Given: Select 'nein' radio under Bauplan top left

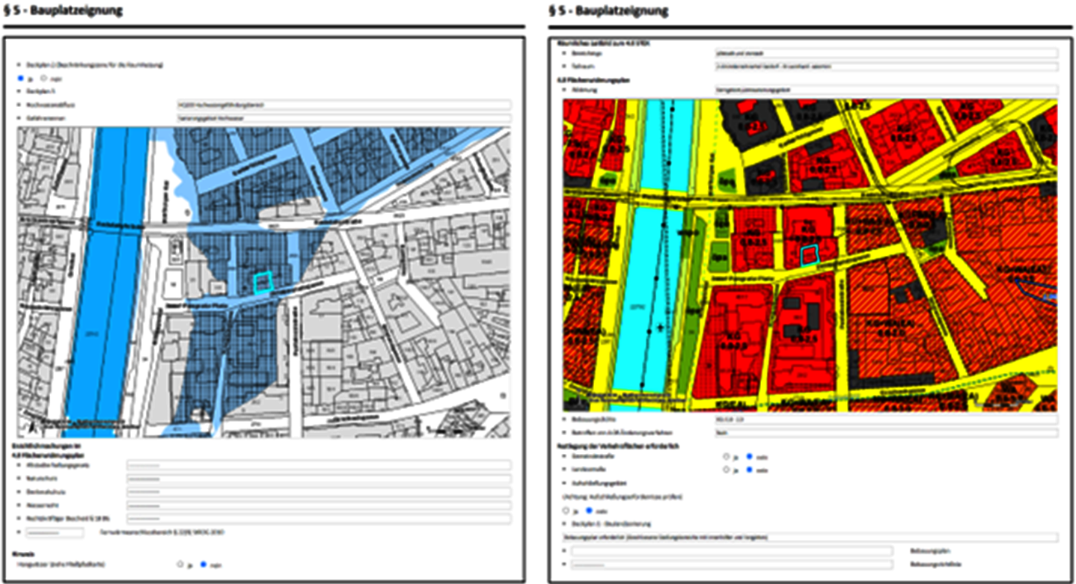Looking at the screenshot, I should click(43, 78).
